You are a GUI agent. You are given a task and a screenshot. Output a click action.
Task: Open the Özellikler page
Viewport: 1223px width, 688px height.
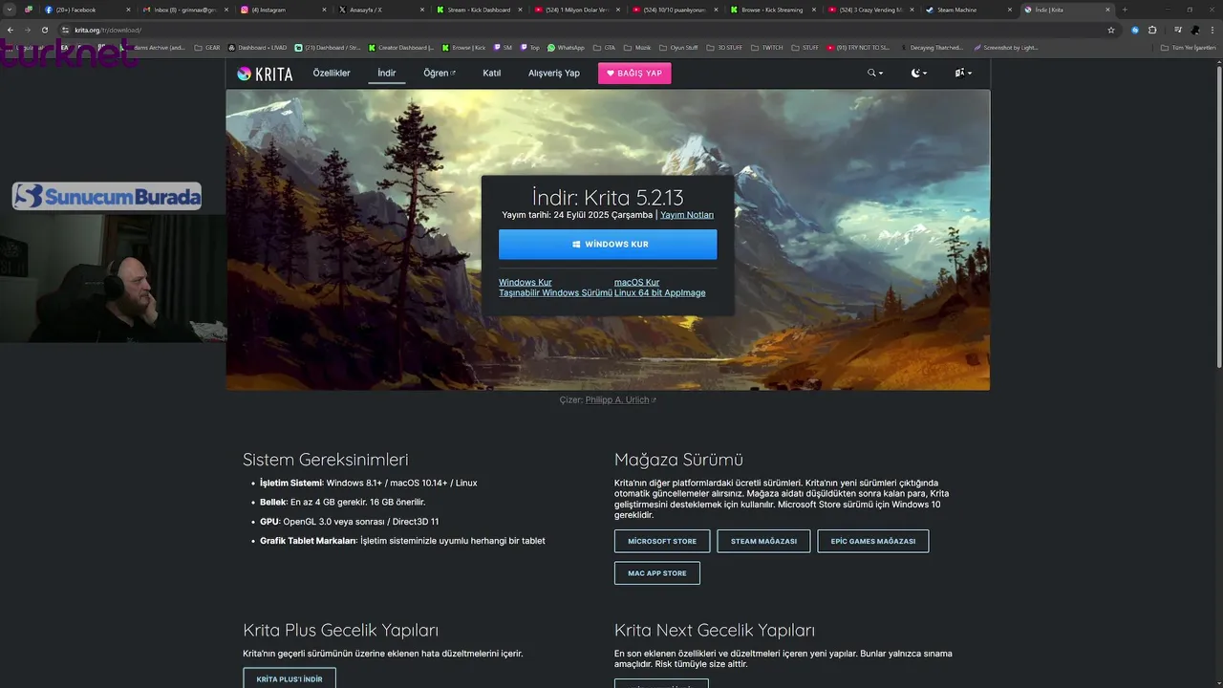click(x=332, y=74)
